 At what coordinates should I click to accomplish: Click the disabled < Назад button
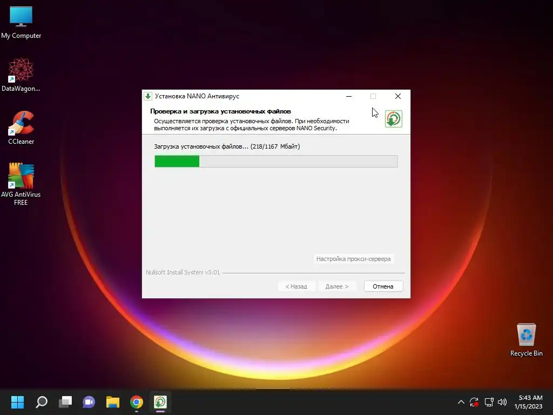[296, 286]
